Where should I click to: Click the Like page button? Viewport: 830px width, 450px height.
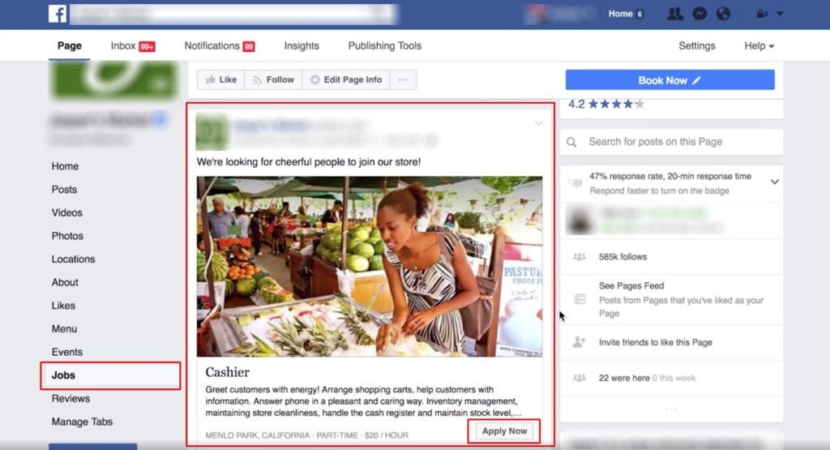(221, 80)
